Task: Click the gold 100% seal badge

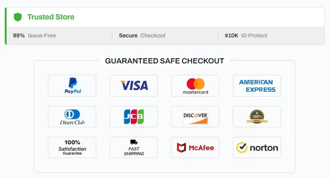Action: pyautogui.click(x=257, y=116)
